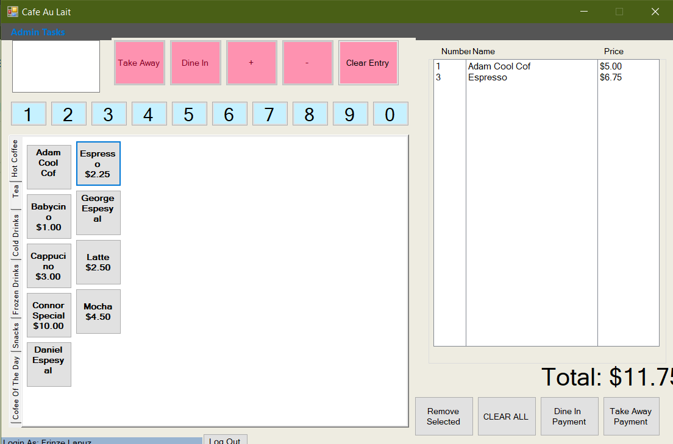Add Connor Special $10.00 to order
Image resolution: width=673 pixels, height=444 pixels.
click(x=48, y=315)
